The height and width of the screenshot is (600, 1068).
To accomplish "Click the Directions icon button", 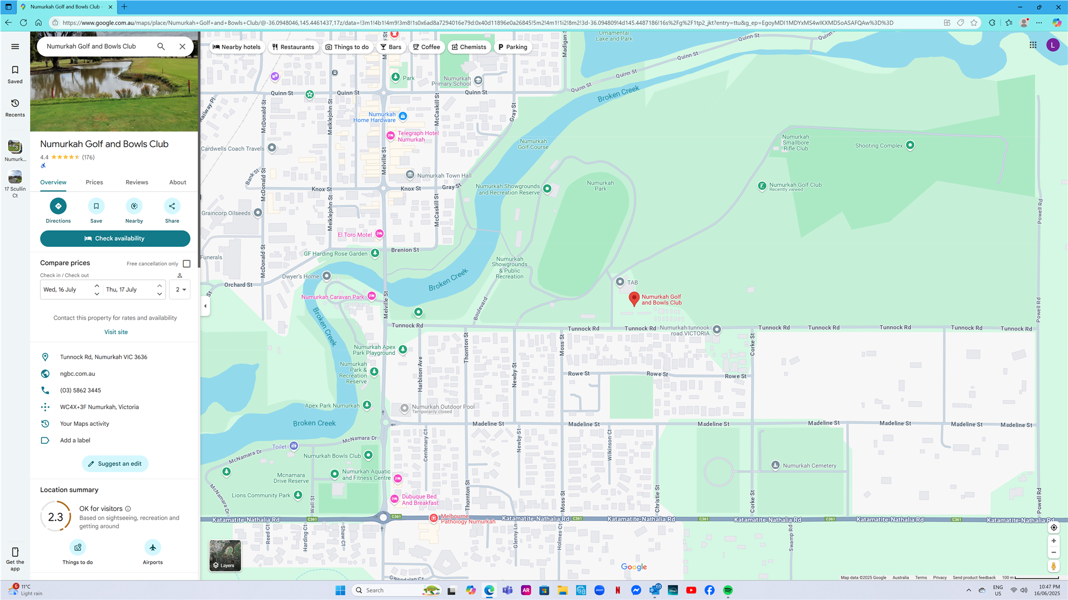I will point(58,206).
